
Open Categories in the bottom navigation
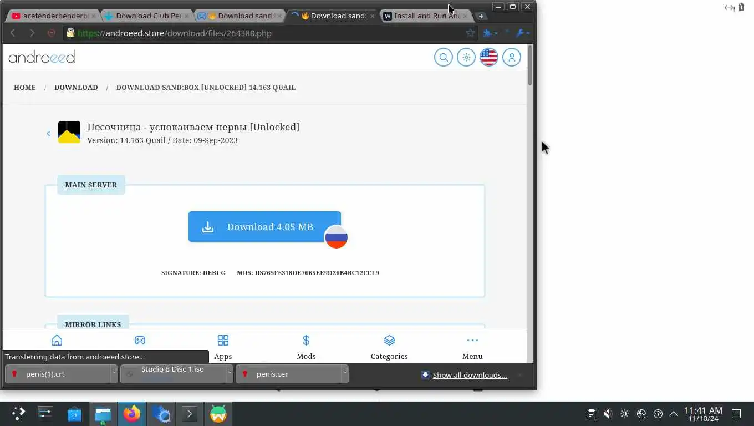click(x=389, y=347)
